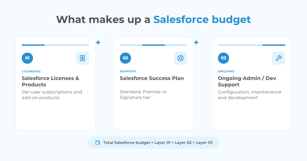Click the ONGOING category label
This screenshot has width=307, height=161.
(x=226, y=72)
